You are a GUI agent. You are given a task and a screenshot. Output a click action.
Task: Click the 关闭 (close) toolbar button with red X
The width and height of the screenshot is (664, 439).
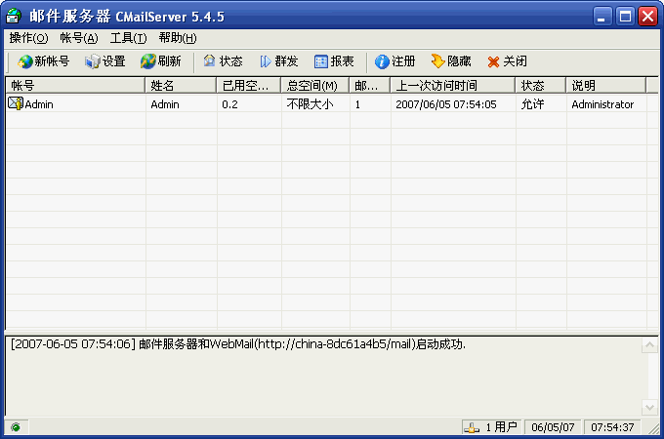pyautogui.click(x=507, y=61)
